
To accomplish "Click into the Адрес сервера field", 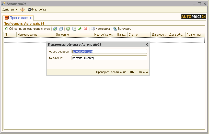I will click(109, 51).
